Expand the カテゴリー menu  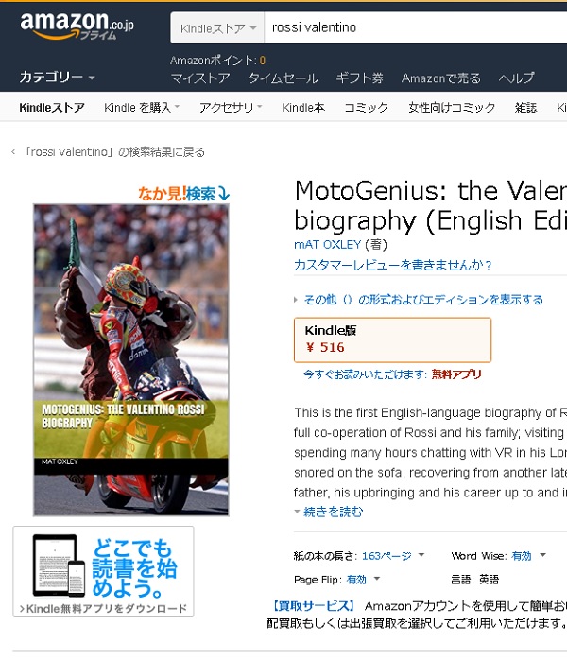pos(57,78)
